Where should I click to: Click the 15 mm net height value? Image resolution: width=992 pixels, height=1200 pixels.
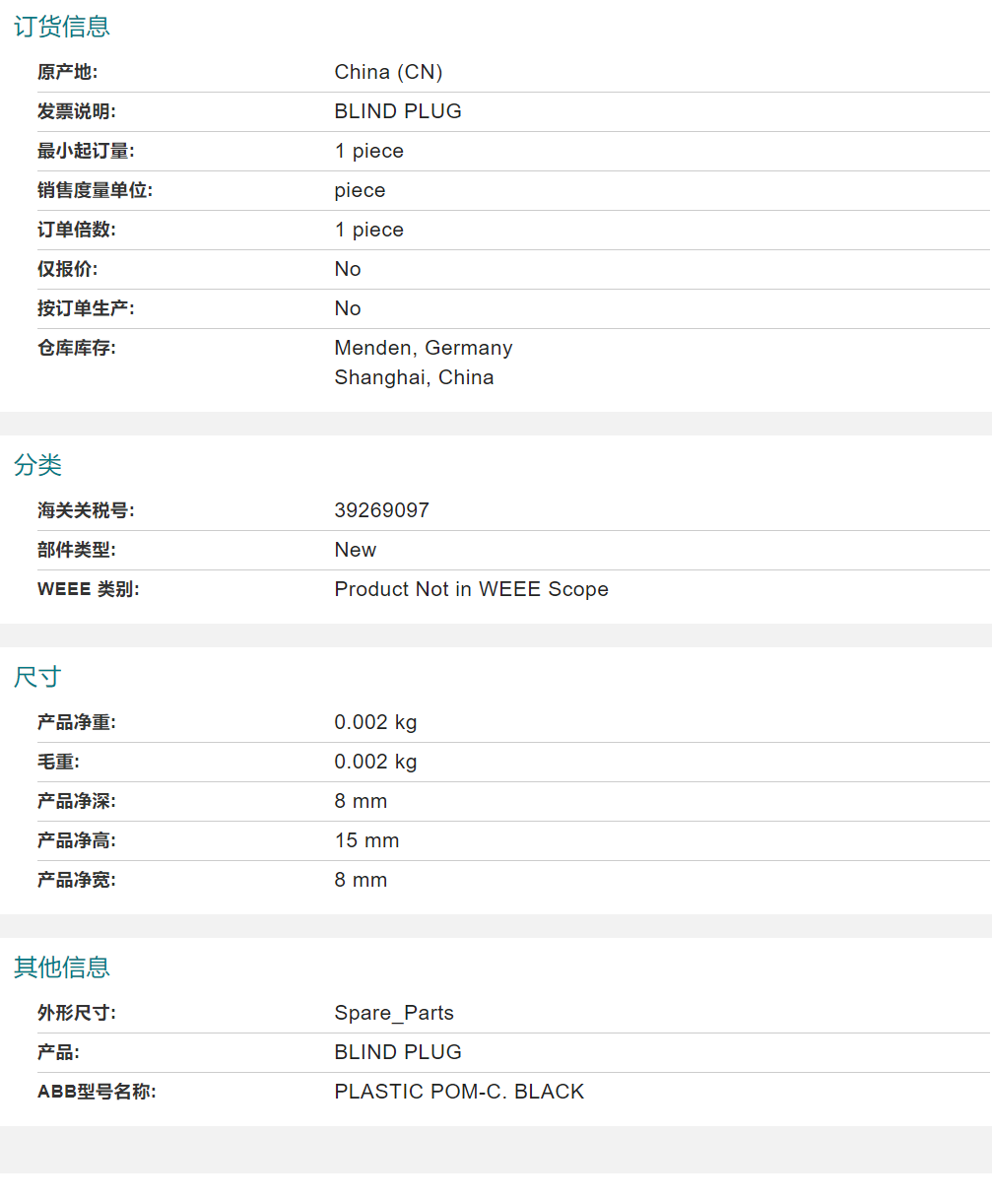coord(366,840)
